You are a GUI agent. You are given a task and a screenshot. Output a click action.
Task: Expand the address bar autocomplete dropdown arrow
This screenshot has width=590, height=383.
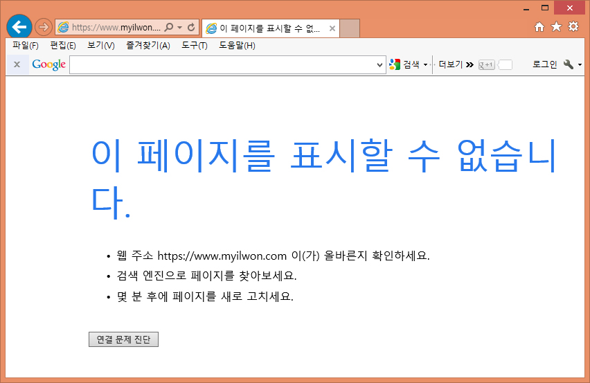click(x=180, y=28)
